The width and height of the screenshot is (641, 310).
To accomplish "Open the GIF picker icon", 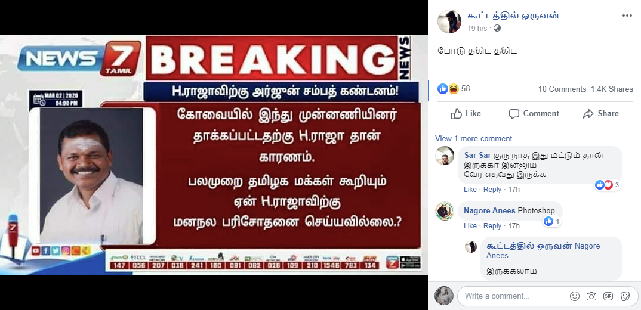I will [x=608, y=296].
